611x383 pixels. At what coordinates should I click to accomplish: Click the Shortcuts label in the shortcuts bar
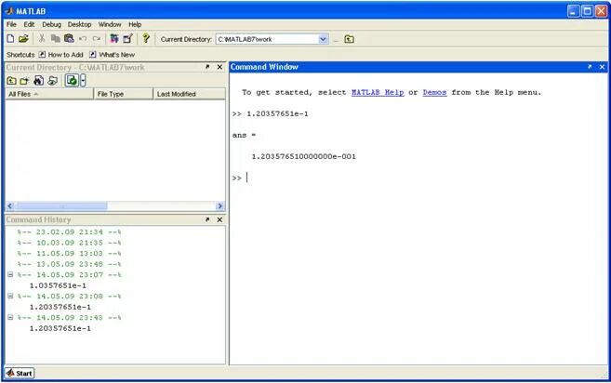pos(20,55)
